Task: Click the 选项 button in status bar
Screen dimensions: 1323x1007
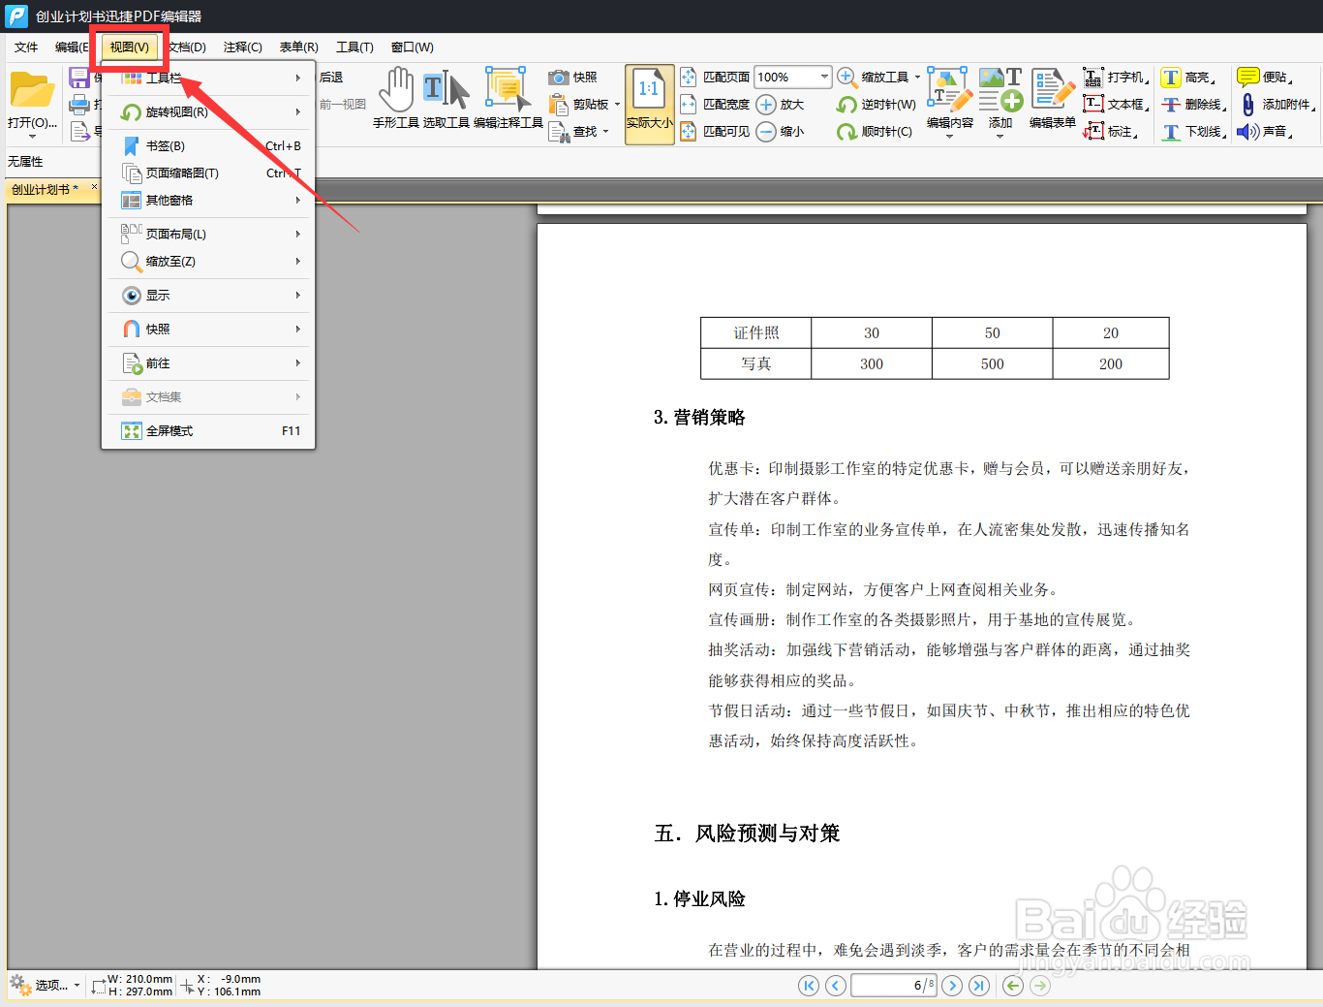Action: click(x=46, y=985)
